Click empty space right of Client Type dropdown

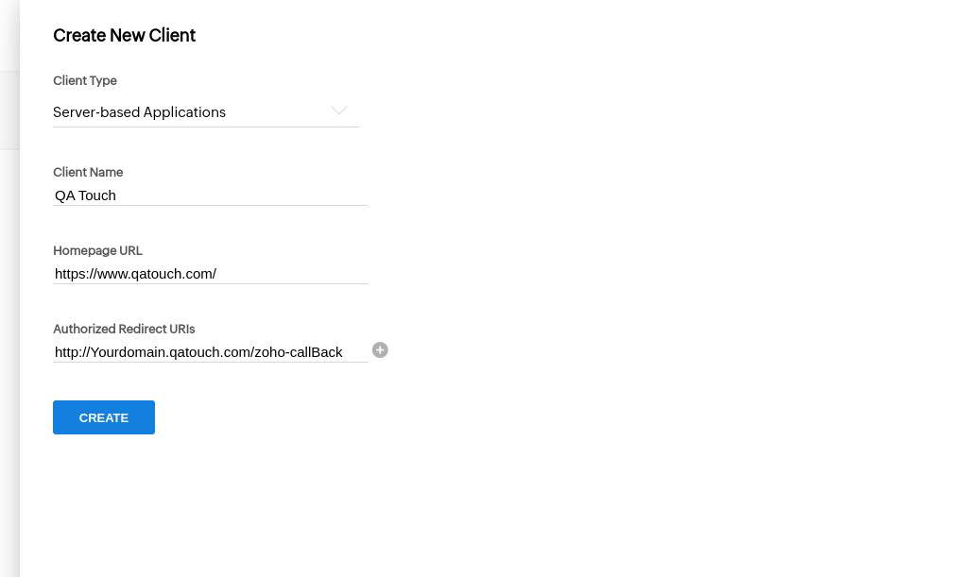614,112
